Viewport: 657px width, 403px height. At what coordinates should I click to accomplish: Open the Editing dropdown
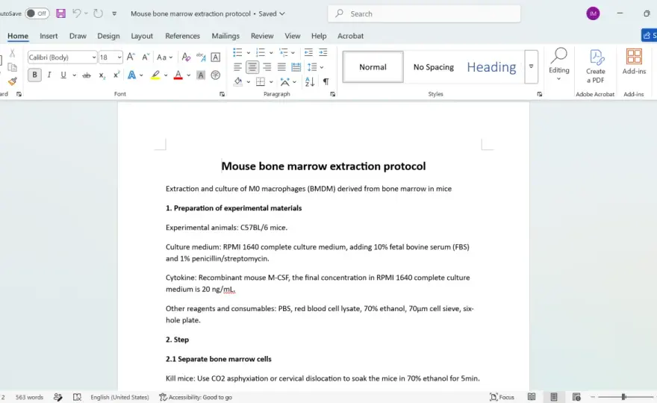[x=559, y=66]
